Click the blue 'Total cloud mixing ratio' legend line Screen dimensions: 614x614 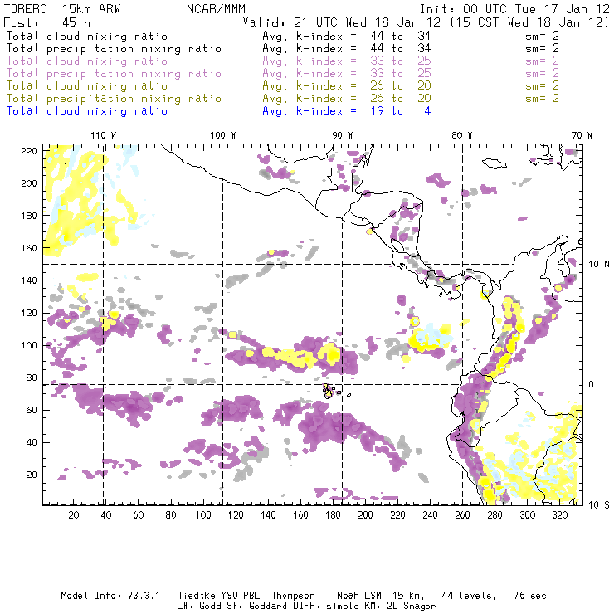pyautogui.click(x=87, y=111)
